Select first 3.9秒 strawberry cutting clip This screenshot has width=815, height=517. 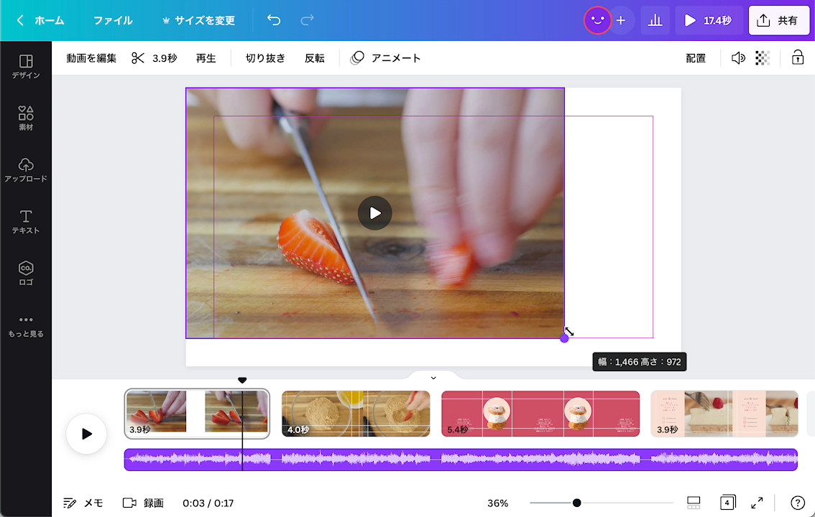[x=197, y=414]
